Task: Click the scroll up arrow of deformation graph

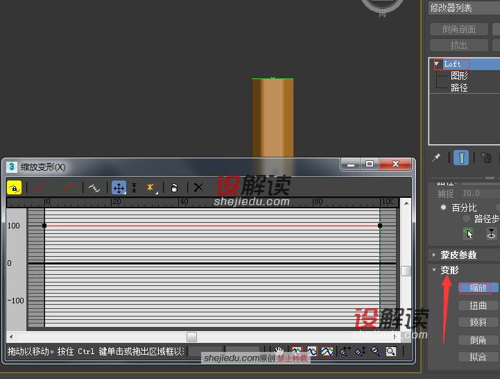Action: (406, 203)
